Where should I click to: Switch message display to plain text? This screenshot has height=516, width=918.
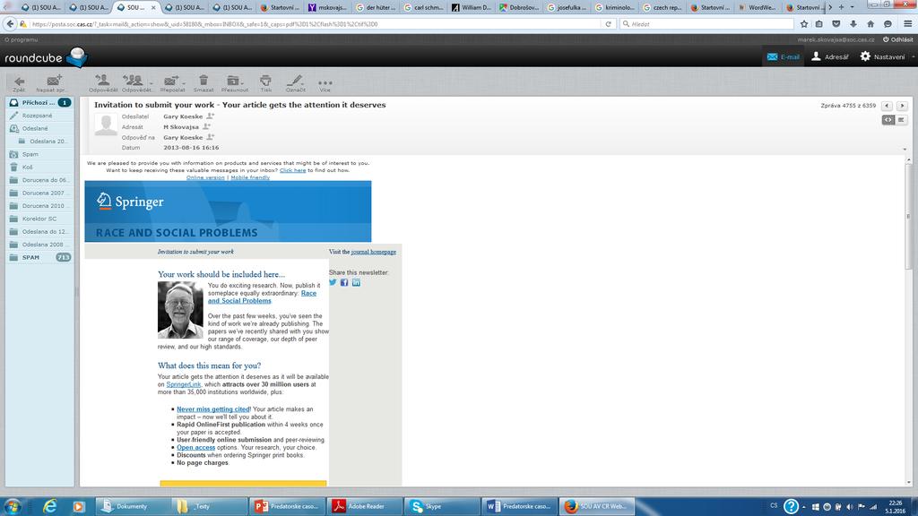click(901, 119)
